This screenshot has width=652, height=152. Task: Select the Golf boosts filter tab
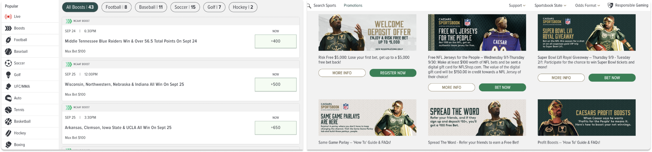click(x=214, y=7)
